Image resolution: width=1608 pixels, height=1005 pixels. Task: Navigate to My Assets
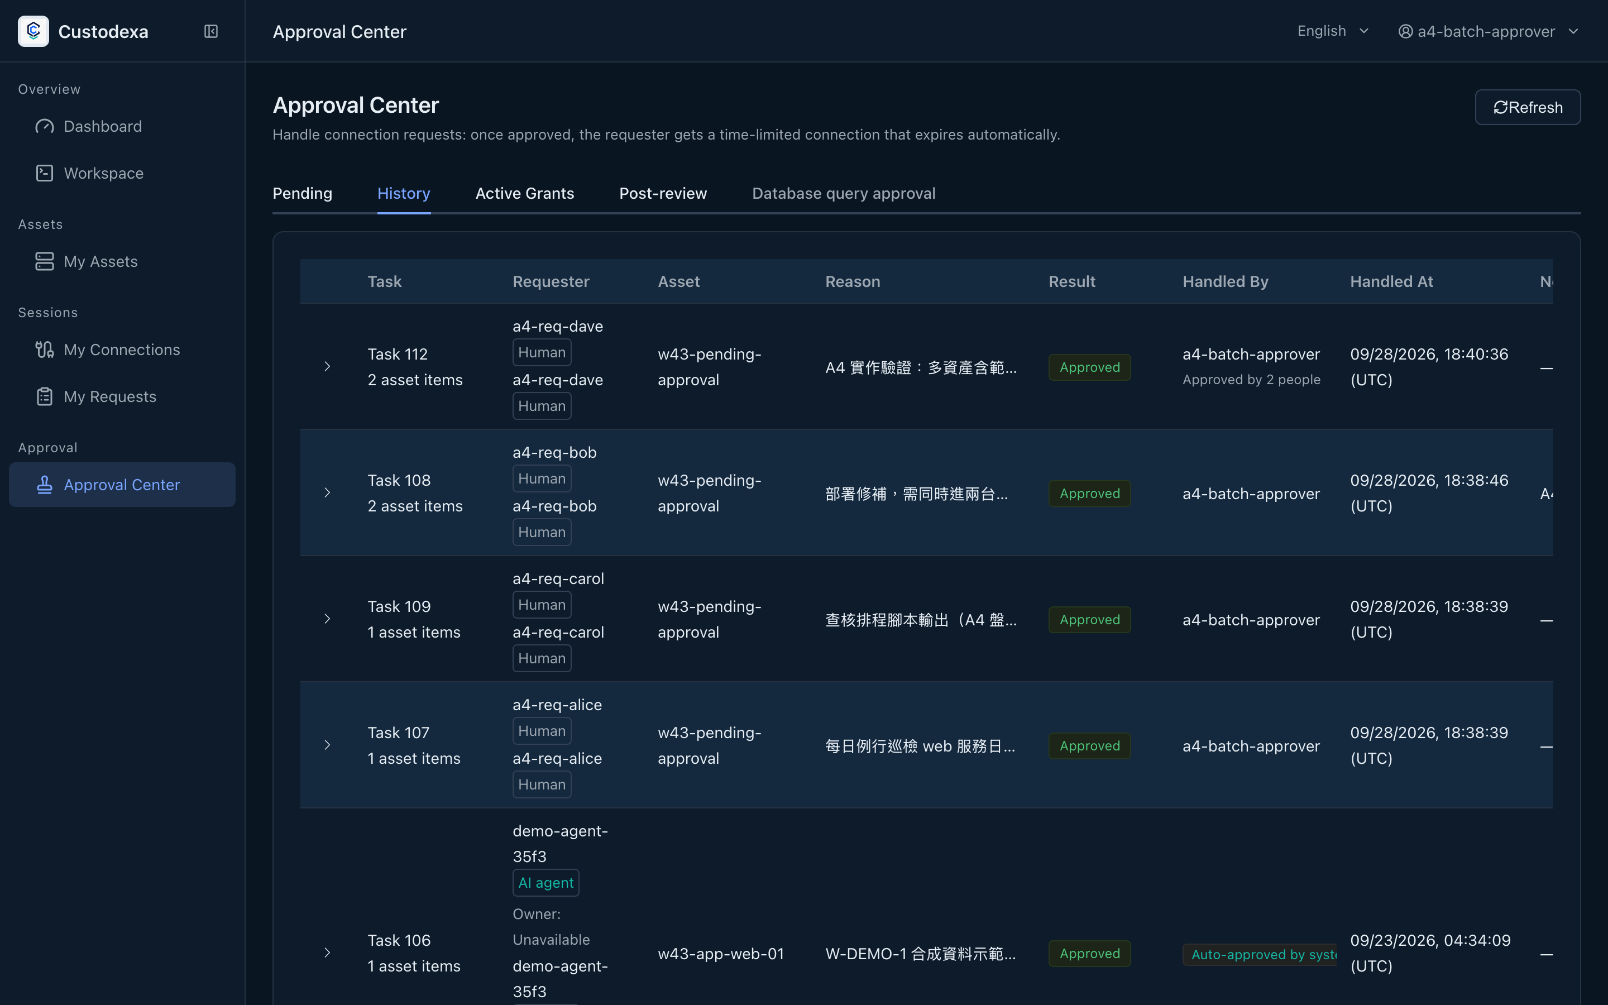click(122, 261)
